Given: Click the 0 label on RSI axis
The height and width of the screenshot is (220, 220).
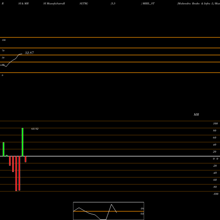Looking at the screenshot, I should (x=2, y=75).
